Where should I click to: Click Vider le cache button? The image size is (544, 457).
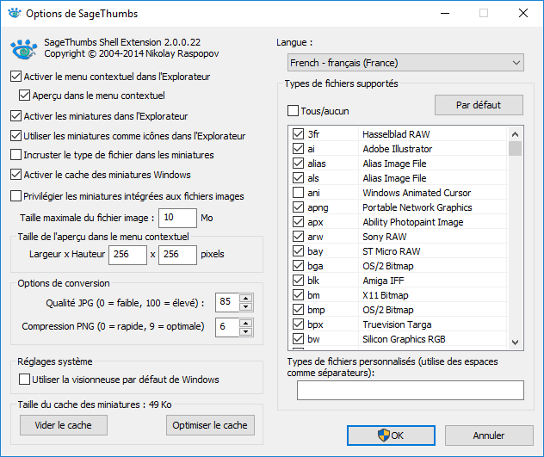tap(64, 425)
